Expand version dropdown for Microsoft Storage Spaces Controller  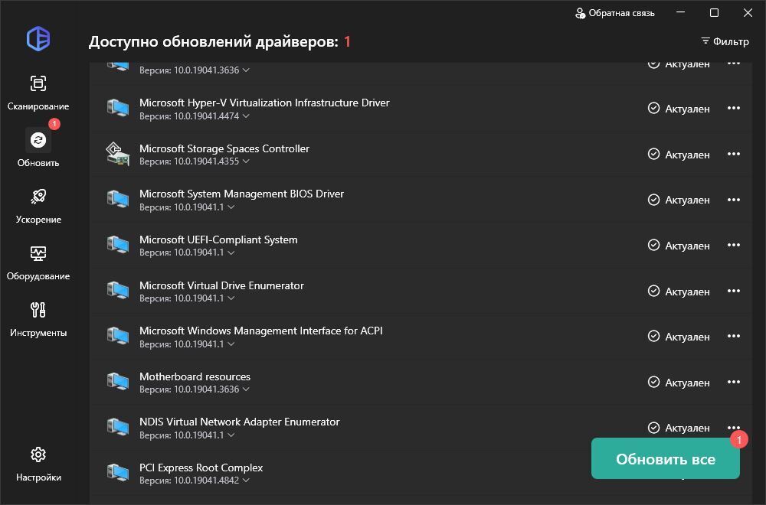[246, 162]
